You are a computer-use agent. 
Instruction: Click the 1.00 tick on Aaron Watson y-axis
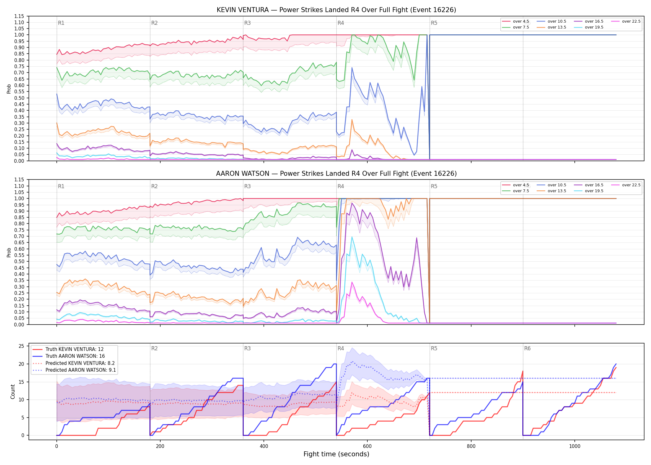coord(19,198)
